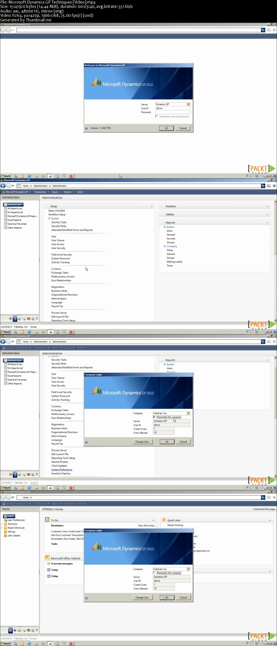Open Setup Checklist
277x646 pixels.
tap(57, 211)
